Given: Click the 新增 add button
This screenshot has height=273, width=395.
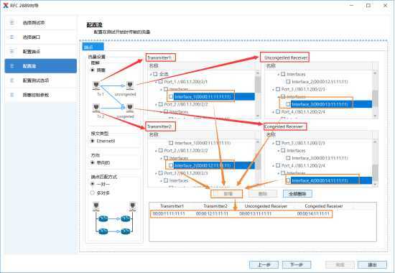Looking at the screenshot, I should click(227, 193).
